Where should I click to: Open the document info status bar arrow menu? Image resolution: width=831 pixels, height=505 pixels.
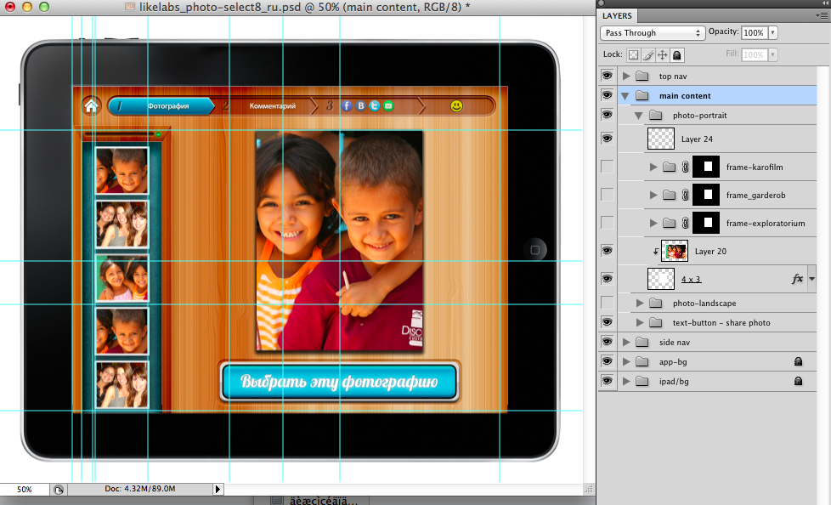coord(218,490)
